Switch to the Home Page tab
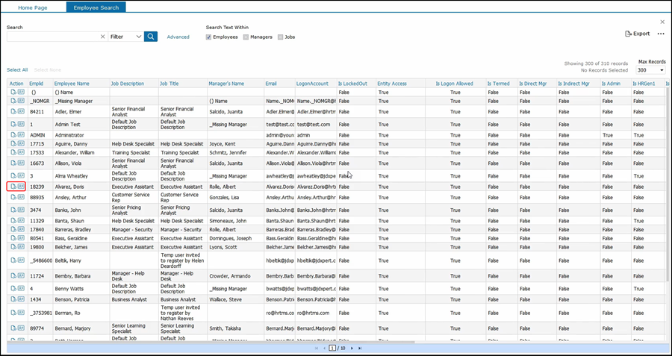Screen dimensions: 672x356 click(34, 7)
